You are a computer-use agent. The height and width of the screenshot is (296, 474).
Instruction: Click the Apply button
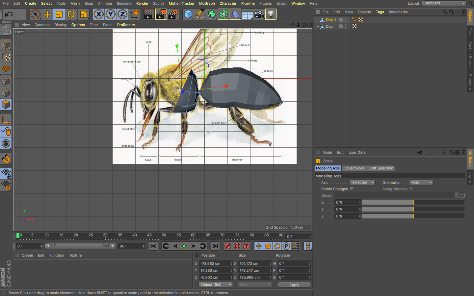coord(294,285)
